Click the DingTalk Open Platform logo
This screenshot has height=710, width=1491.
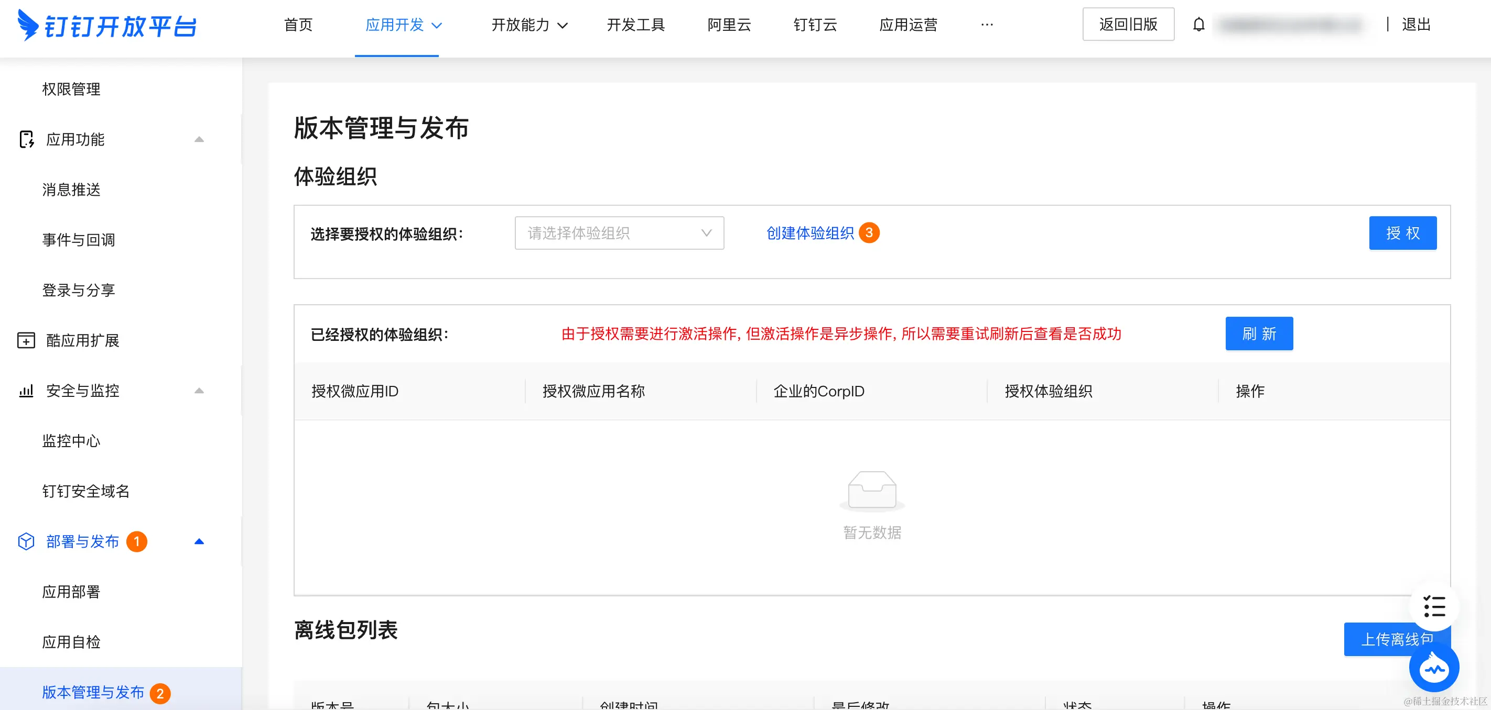coord(107,26)
